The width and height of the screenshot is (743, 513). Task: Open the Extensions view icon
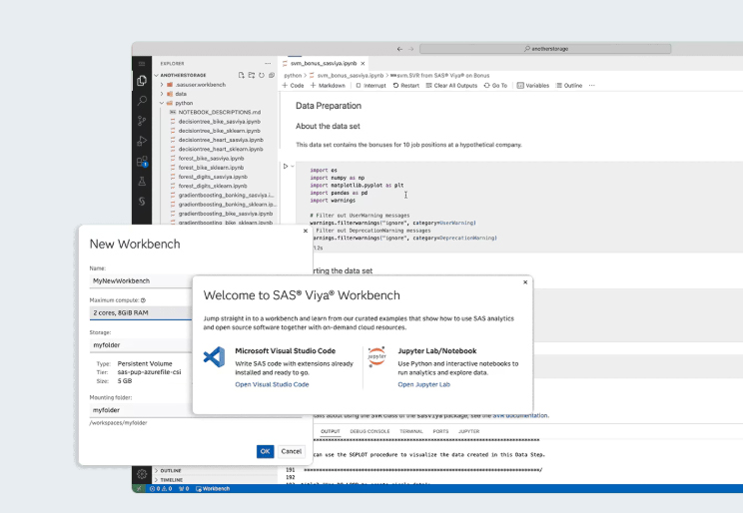pos(142,162)
